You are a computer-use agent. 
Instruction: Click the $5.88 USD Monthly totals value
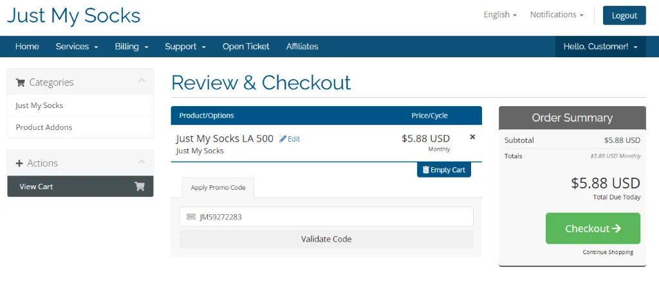[615, 156]
